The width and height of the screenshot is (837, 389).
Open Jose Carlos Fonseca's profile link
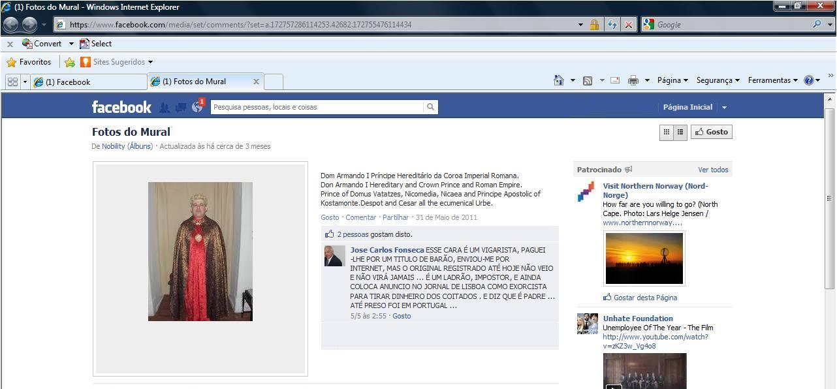point(387,250)
